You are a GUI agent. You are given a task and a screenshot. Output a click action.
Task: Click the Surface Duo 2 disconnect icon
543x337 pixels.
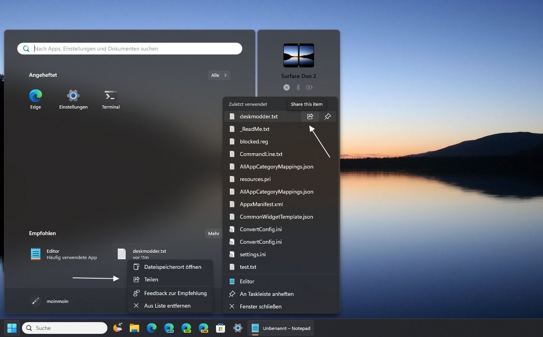[x=287, y=87]
